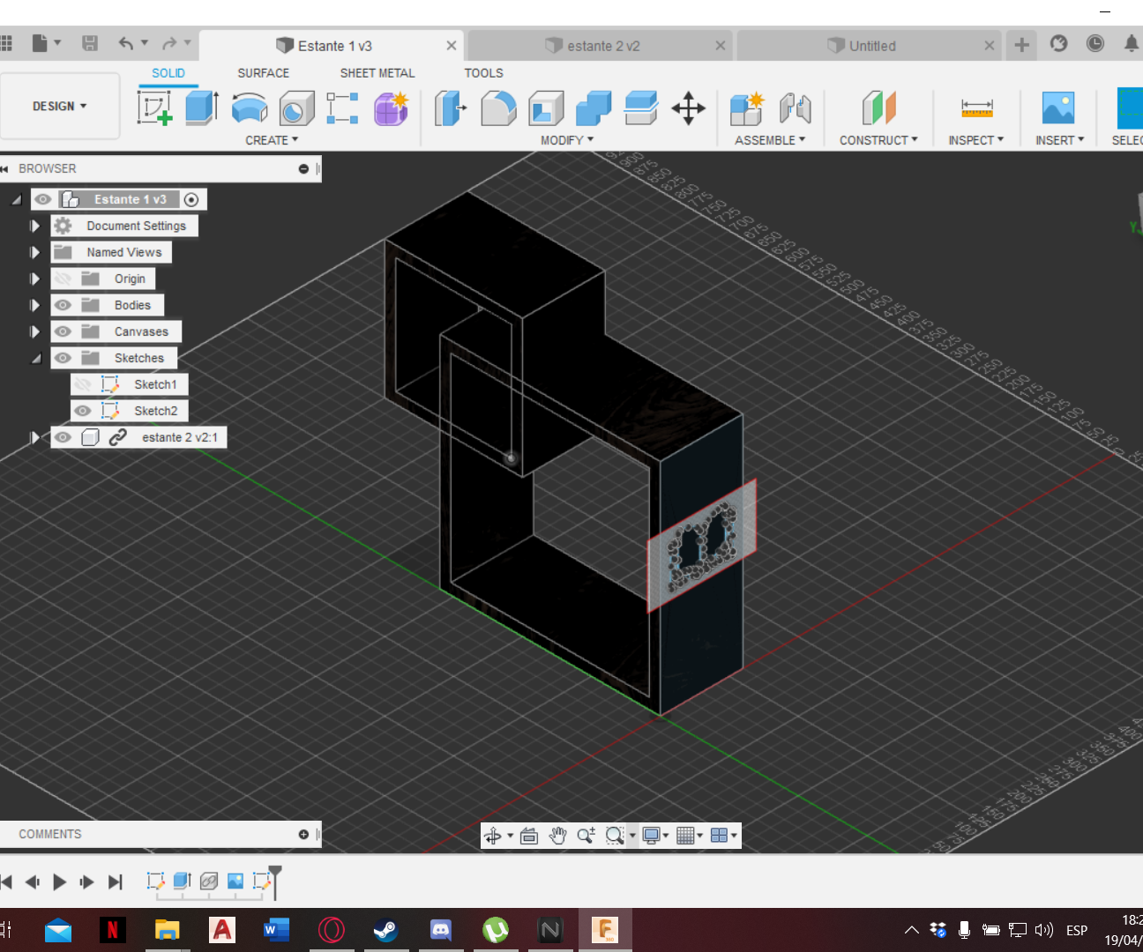Open the job status clock icon
Viewport: 1143px width, 952px height.
click(x=1095, y=43)
